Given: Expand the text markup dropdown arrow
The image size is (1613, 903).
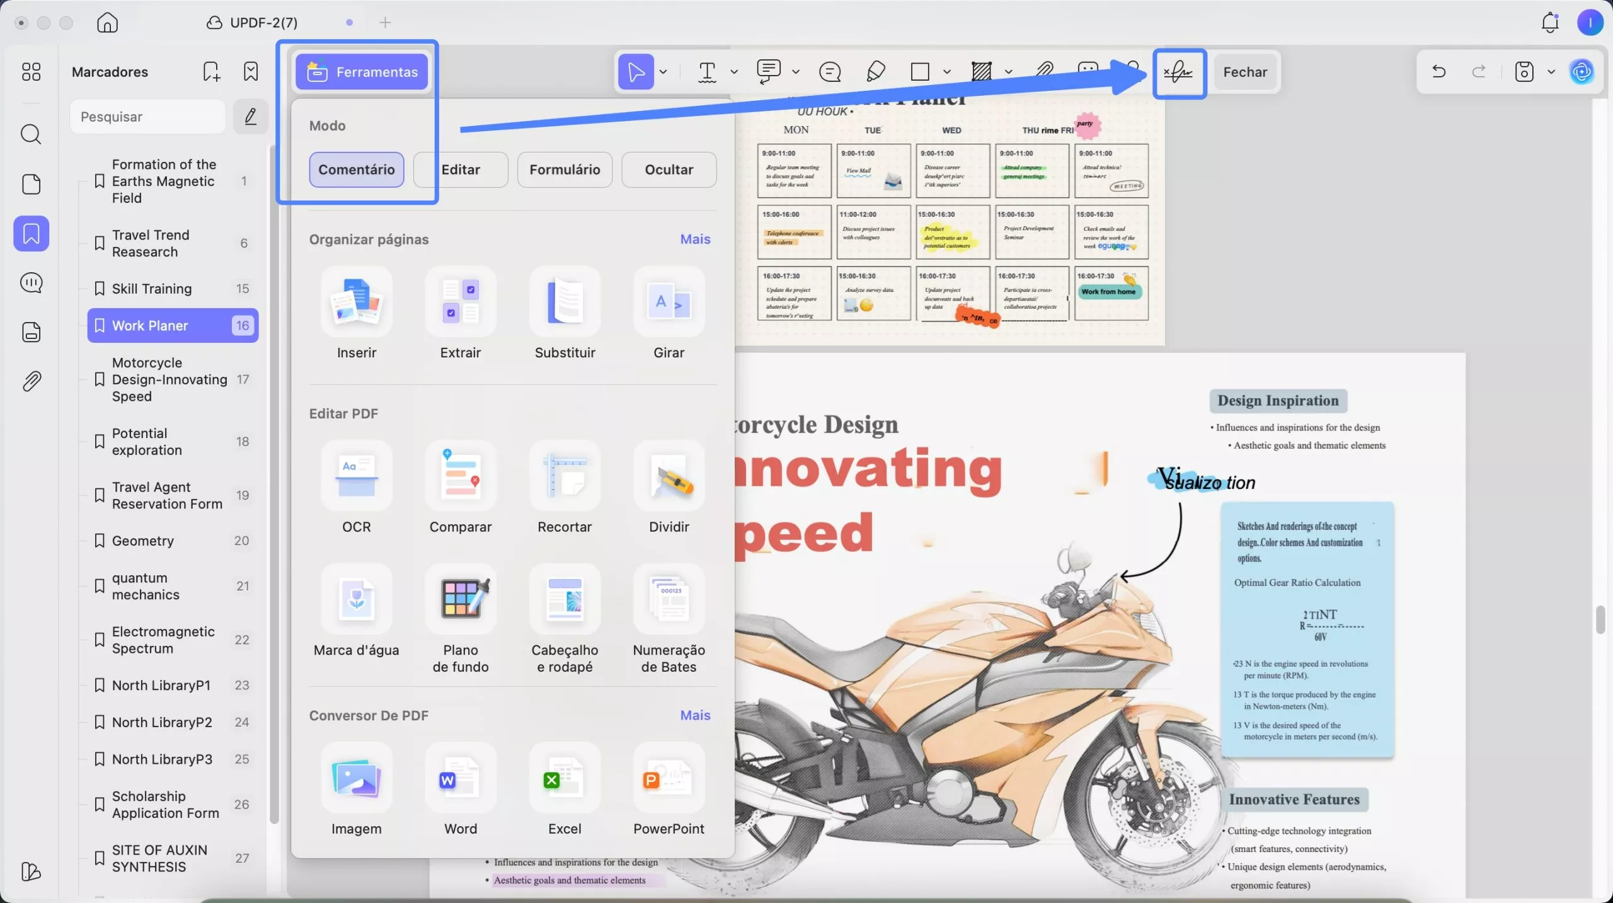Looking at the screenshot, I should [x=734, y=72].
